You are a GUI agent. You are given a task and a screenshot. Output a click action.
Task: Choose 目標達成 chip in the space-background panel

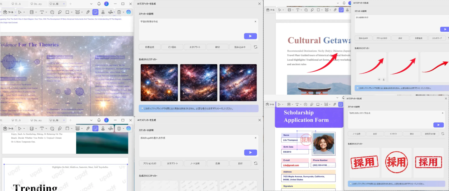tap(149, 47)
